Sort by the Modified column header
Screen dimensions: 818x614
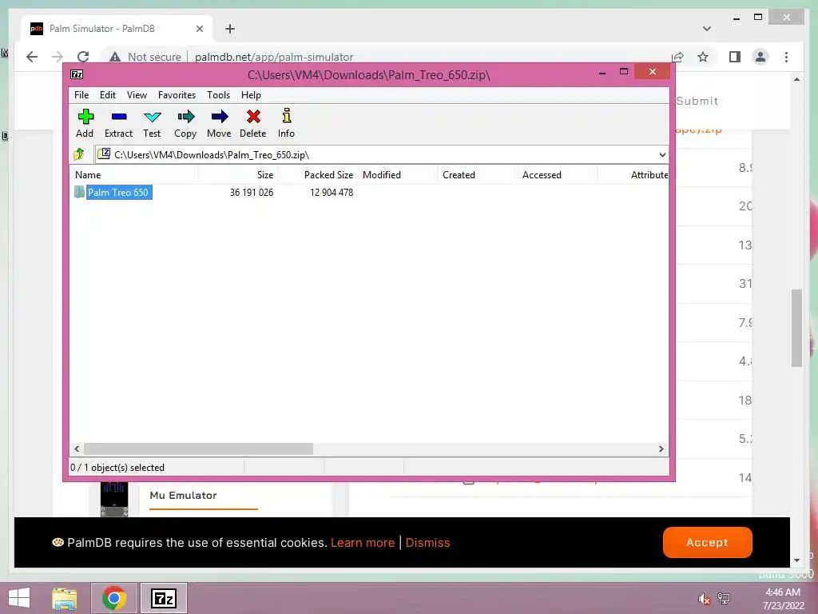398,175
